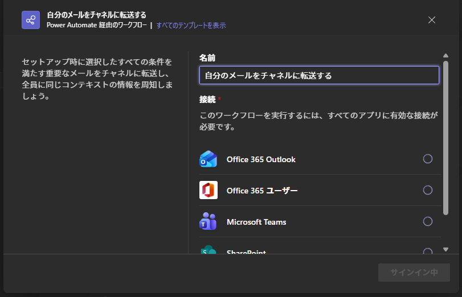Click the Office 365 Outlook app icon
The height and width of the screenshot is (297, 462).
coord(208,159)
